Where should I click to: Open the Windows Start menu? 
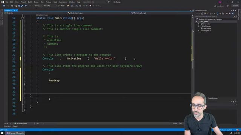(2, 133)
